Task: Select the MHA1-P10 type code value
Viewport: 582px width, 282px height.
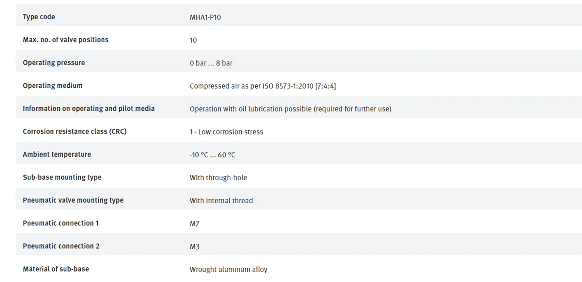Action: pos(205,17)
